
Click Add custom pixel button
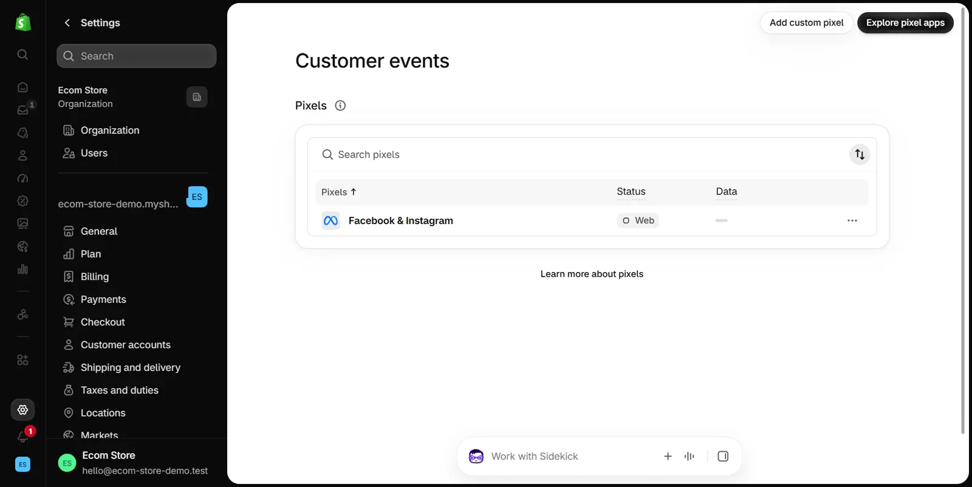click(x=806, y=22)
